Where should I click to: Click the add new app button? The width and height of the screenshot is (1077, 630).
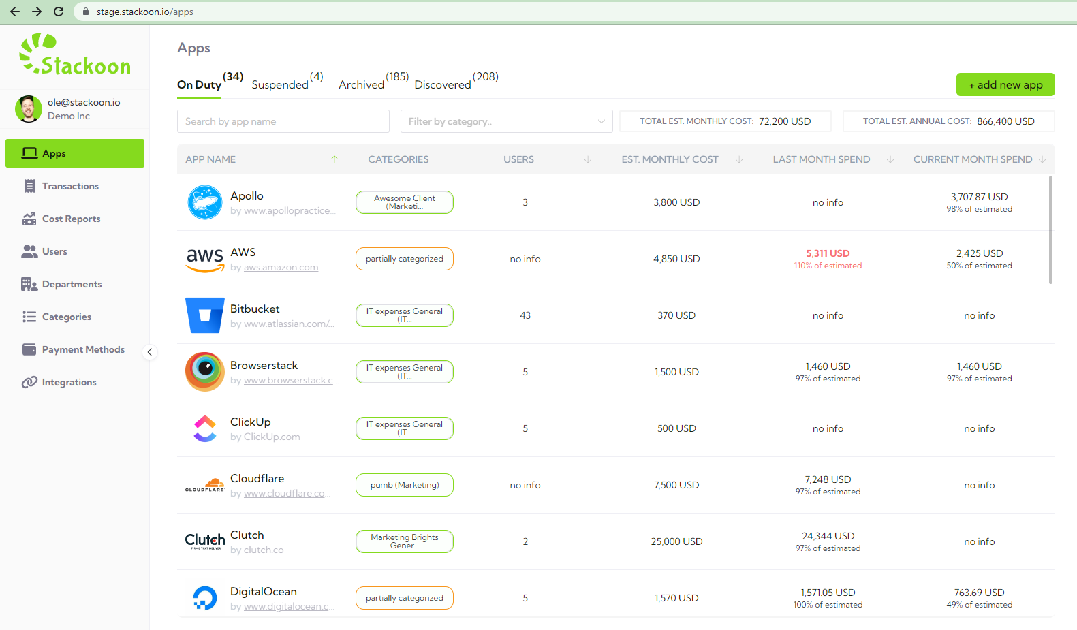point(1005,84)
